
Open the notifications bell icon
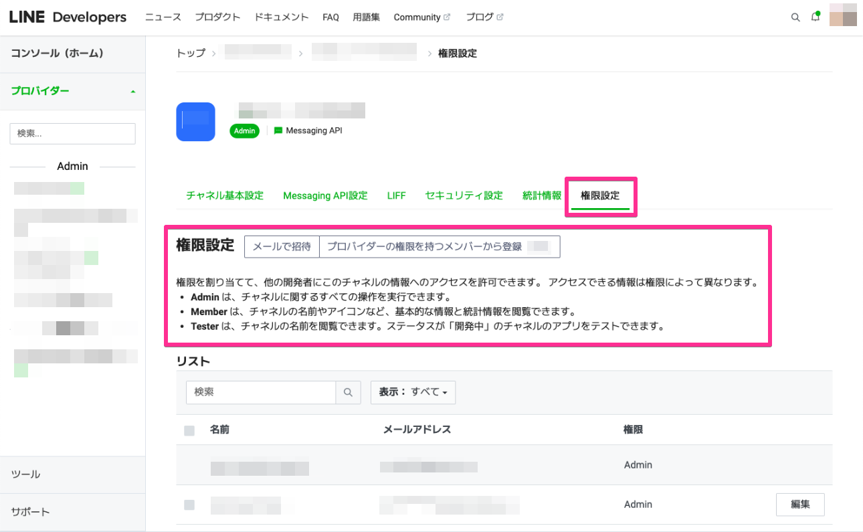816,17
